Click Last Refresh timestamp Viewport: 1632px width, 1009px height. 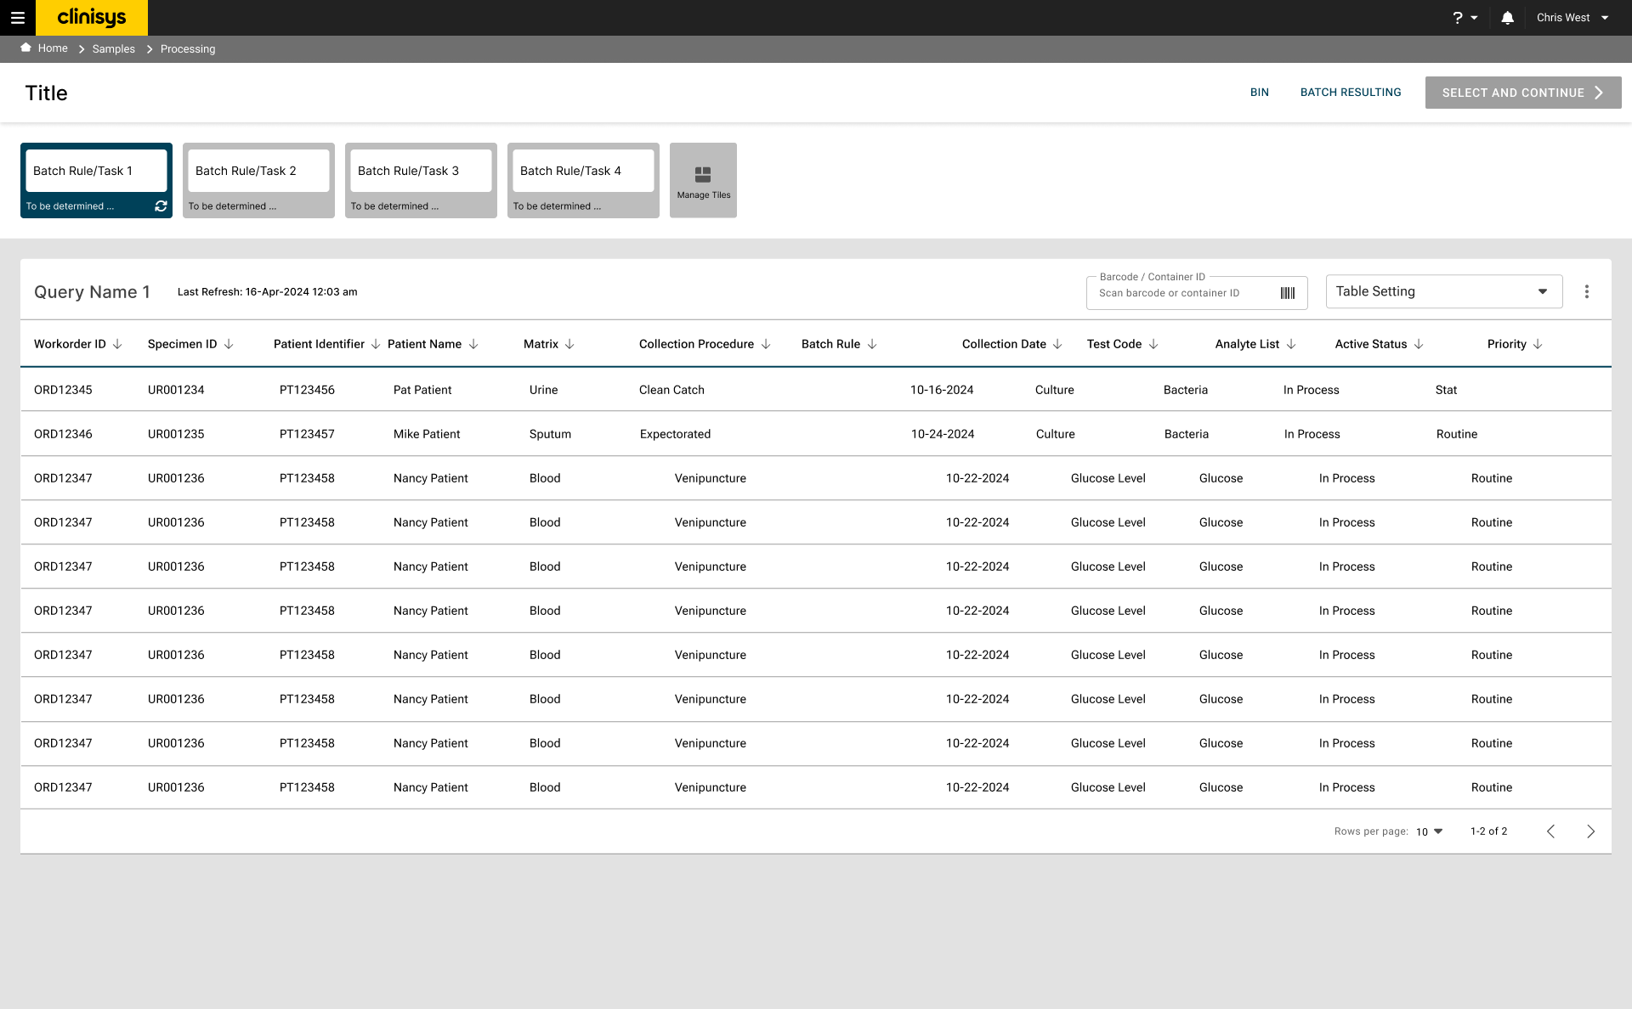click(x=267, y=292)
